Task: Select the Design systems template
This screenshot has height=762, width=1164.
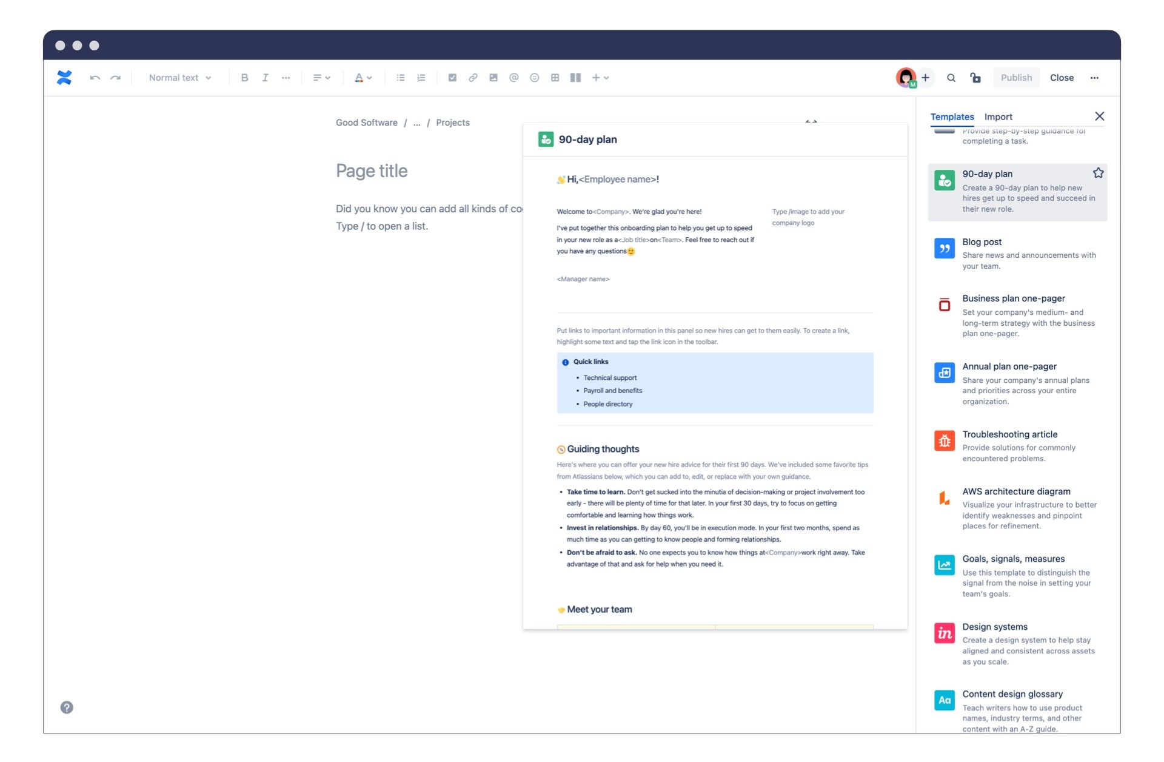Action: click(x=1017, y=644)
